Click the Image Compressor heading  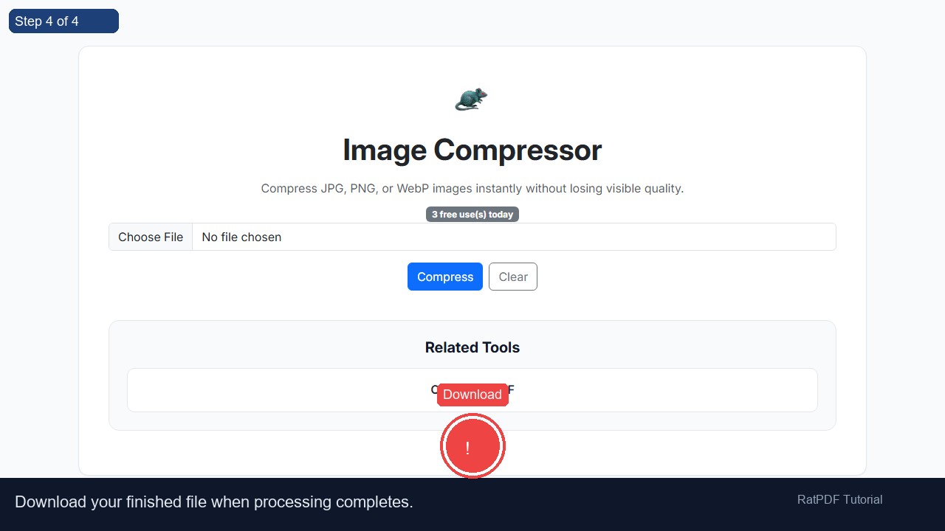click(472, 150)
